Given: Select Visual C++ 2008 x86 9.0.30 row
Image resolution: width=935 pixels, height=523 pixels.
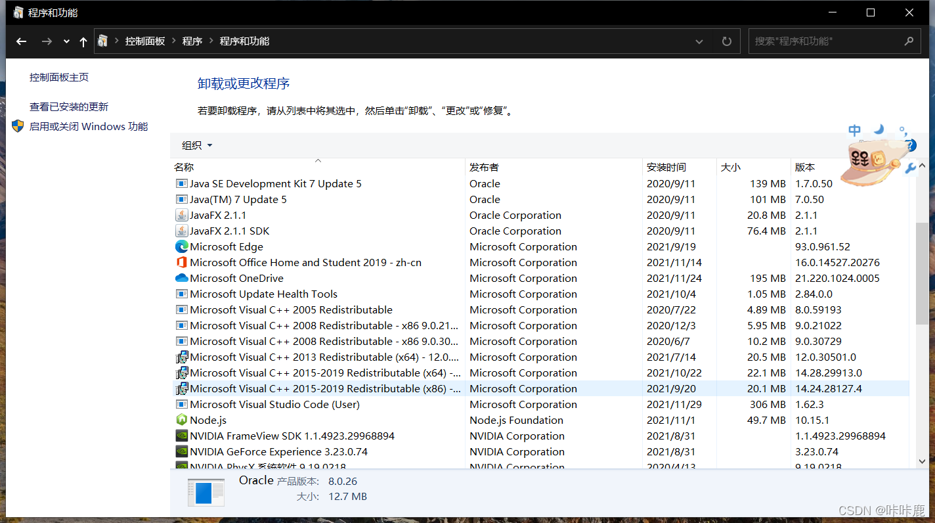Looking at the screenshot, I should click(x=540, y=342).
